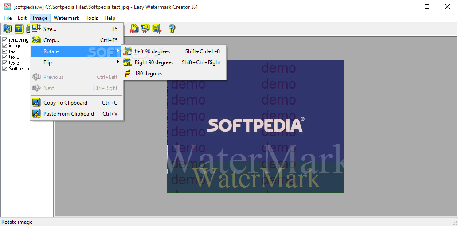Click the open watermark toolbar icon
This screenshot has height=226, width=458.
point(145,29)
